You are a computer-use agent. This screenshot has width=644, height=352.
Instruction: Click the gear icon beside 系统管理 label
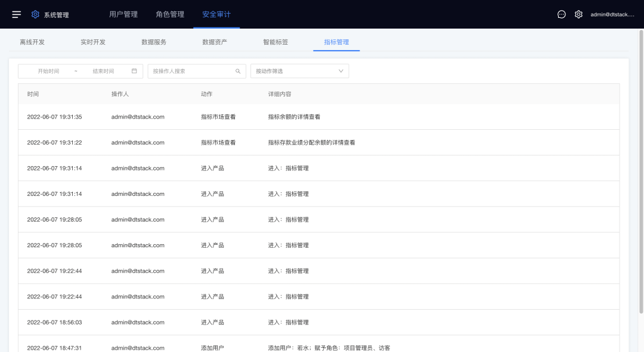click(35, 14)
